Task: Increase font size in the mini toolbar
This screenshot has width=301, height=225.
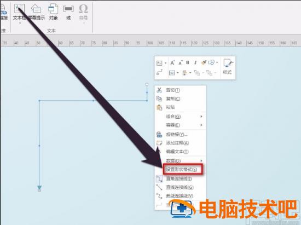Action: (x=172, y=62)
